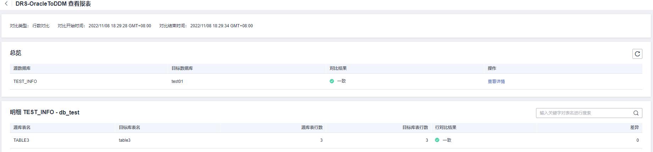Click the back arrow icon

[x=6, y=4]
